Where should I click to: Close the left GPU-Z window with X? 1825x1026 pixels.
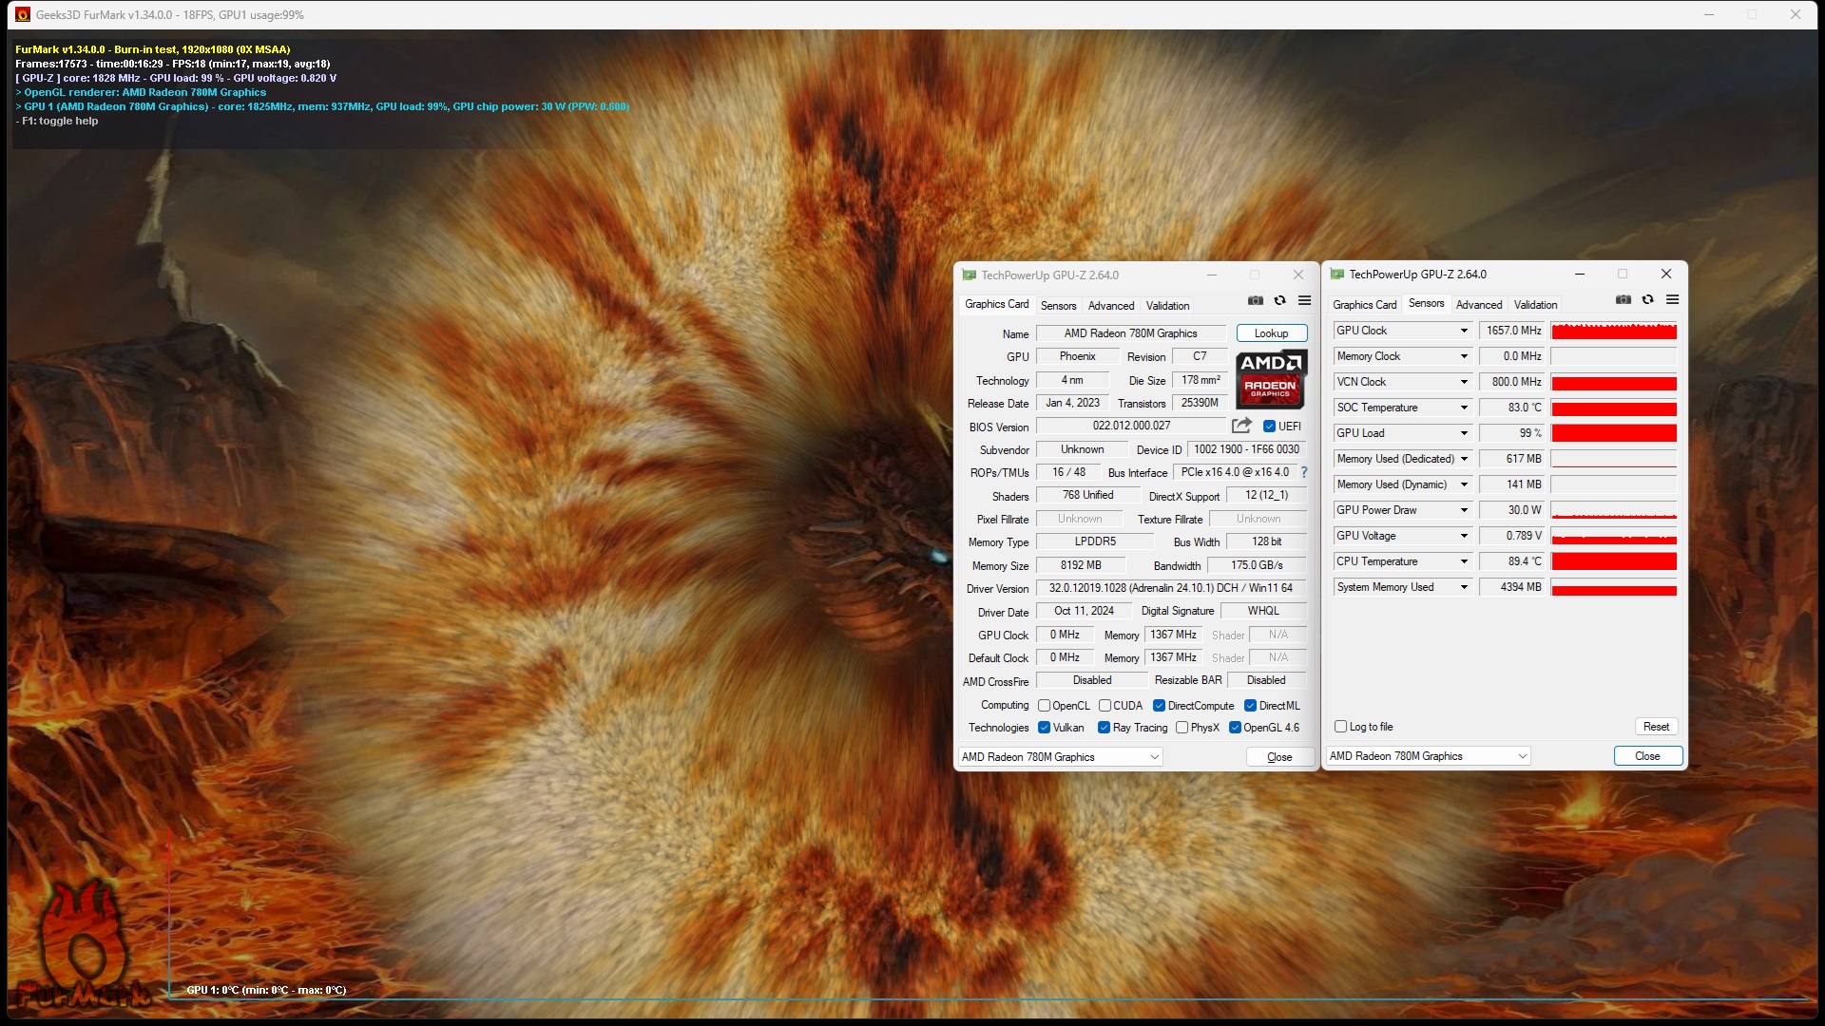click(x=1298, y=275)
